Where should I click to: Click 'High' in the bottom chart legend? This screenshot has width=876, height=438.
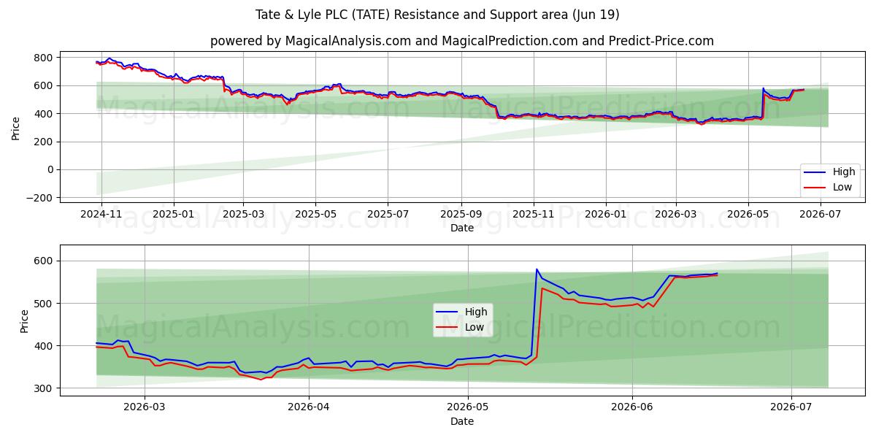point(476,312)
